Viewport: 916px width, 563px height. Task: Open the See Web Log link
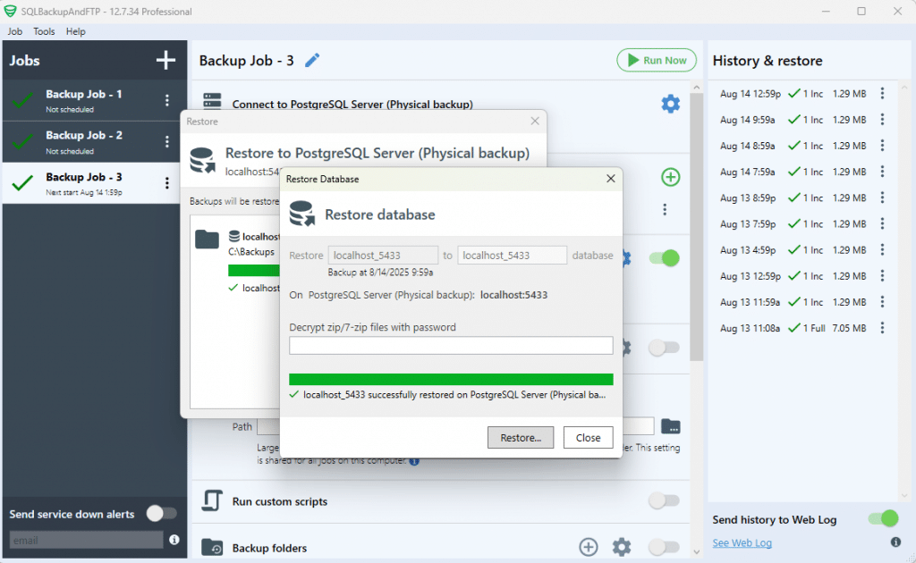coord(742,542)
